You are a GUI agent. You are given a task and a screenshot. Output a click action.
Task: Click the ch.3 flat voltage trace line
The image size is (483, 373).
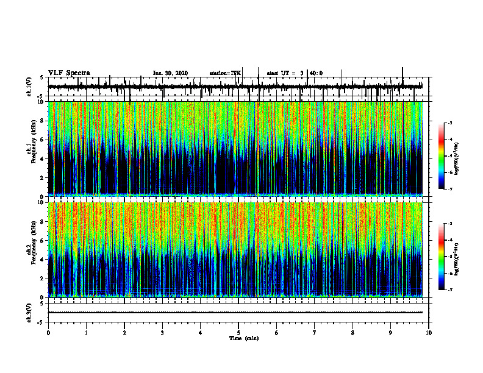[x=235, y=313]
